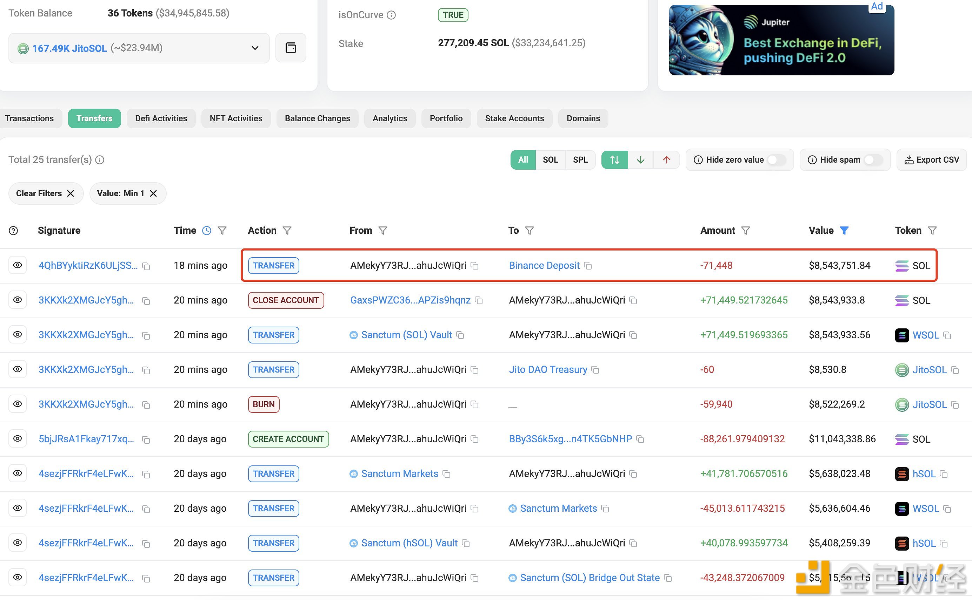
Task: Toggle eye icon for the CLOSE ACCOUNT row
Action: [18, 300]
